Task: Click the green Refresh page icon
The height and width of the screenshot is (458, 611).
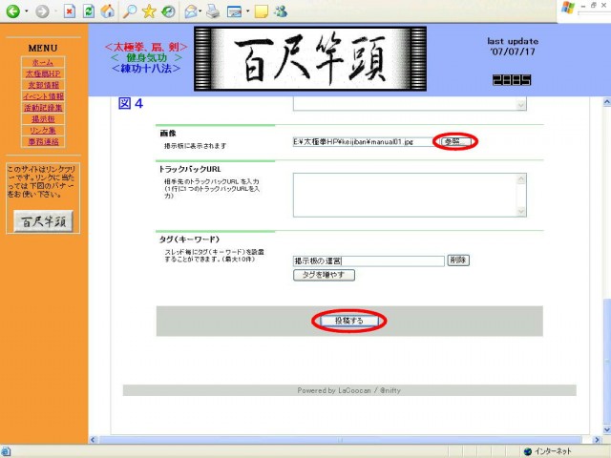Action: coord(89,11)
